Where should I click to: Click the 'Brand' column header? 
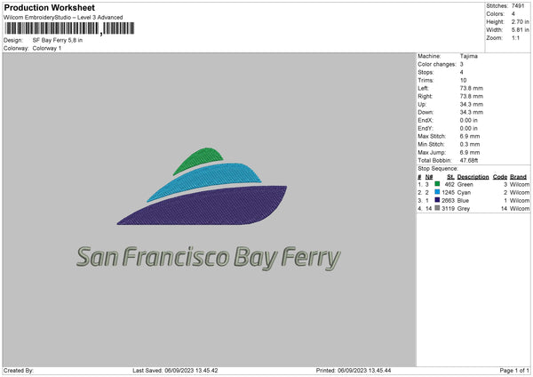pyautogui.click(x=518, y=177)
